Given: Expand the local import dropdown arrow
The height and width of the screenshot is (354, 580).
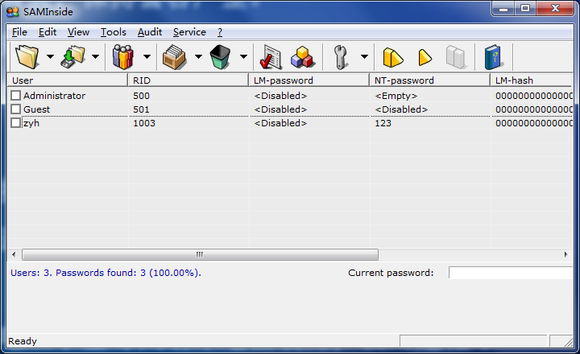Looking at the screenshot, I should [95, 56].
